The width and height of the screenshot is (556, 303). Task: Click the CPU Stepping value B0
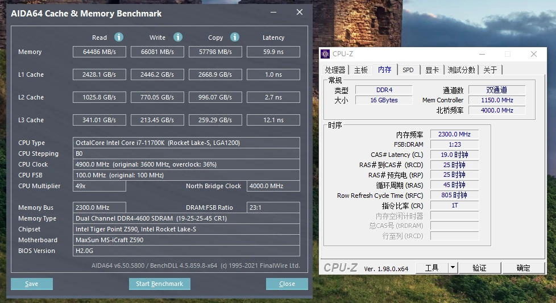point(186,153)
